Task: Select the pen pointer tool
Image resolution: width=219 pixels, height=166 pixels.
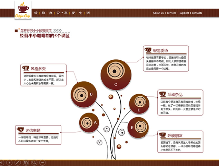Action: (x=18, y=163)
